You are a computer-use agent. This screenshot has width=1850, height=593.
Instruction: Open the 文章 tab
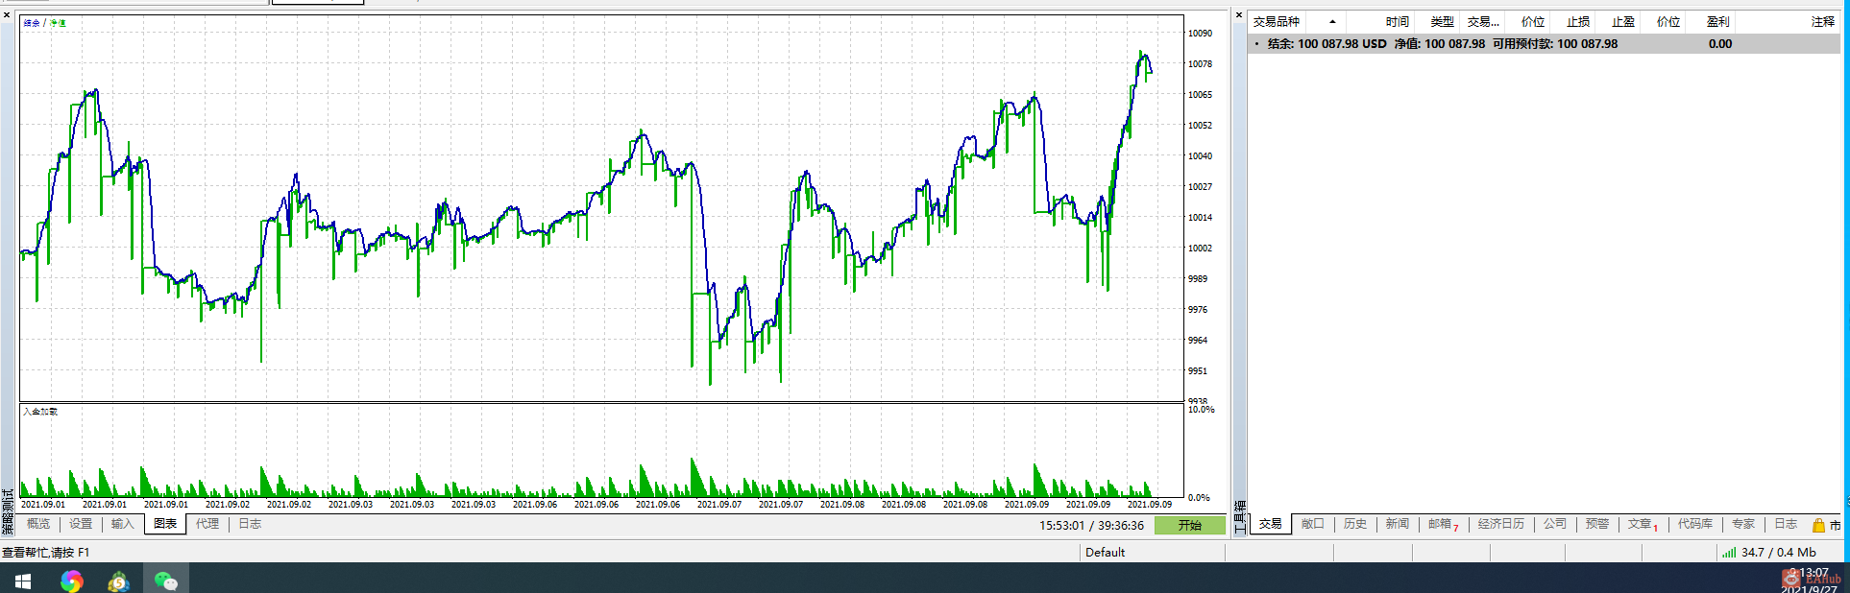tap(1643, 524)
